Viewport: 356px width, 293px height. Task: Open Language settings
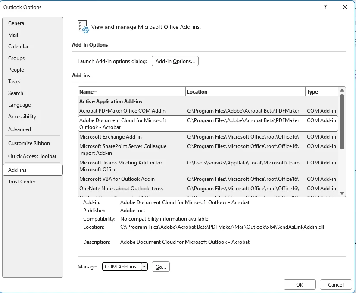(33, 105)
